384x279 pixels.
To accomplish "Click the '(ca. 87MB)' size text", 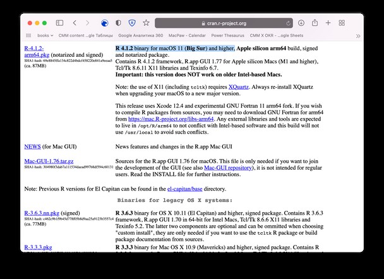I will point(35,66).
